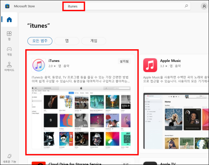The width and height of the screenshot is (209, 165).
Task: Select the All categories (모든 범주) filter
Action: click(40, 41)
